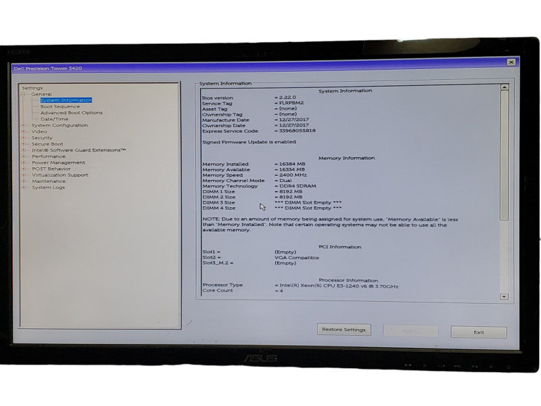Click the Slot3_M.2 row
This screenshot has width=541, height=406.
point(249,263)
